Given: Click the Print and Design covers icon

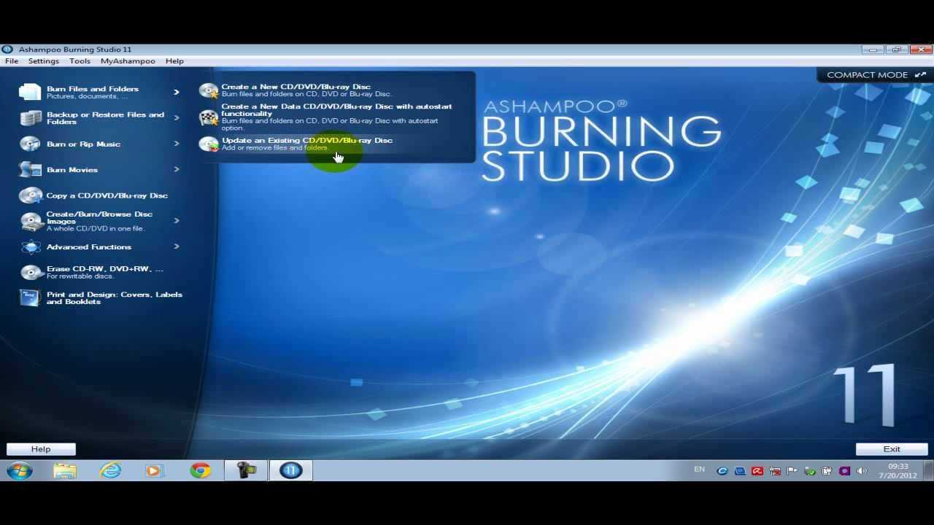Looking at the screenshot, I should tap(30, 298).
